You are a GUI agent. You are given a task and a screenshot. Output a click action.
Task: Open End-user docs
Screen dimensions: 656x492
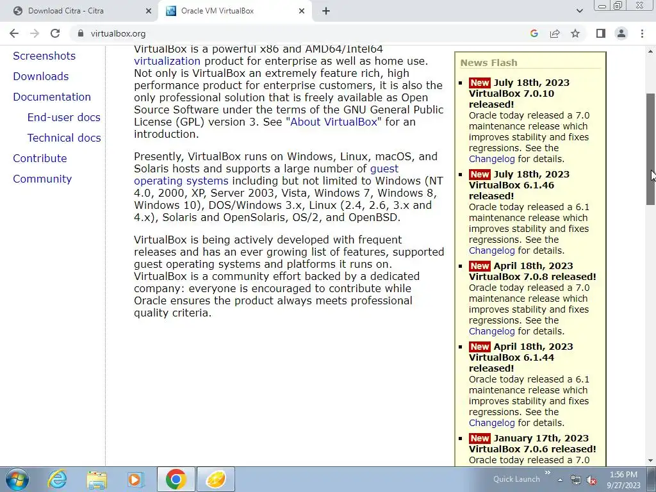click(x=64, y=118)
